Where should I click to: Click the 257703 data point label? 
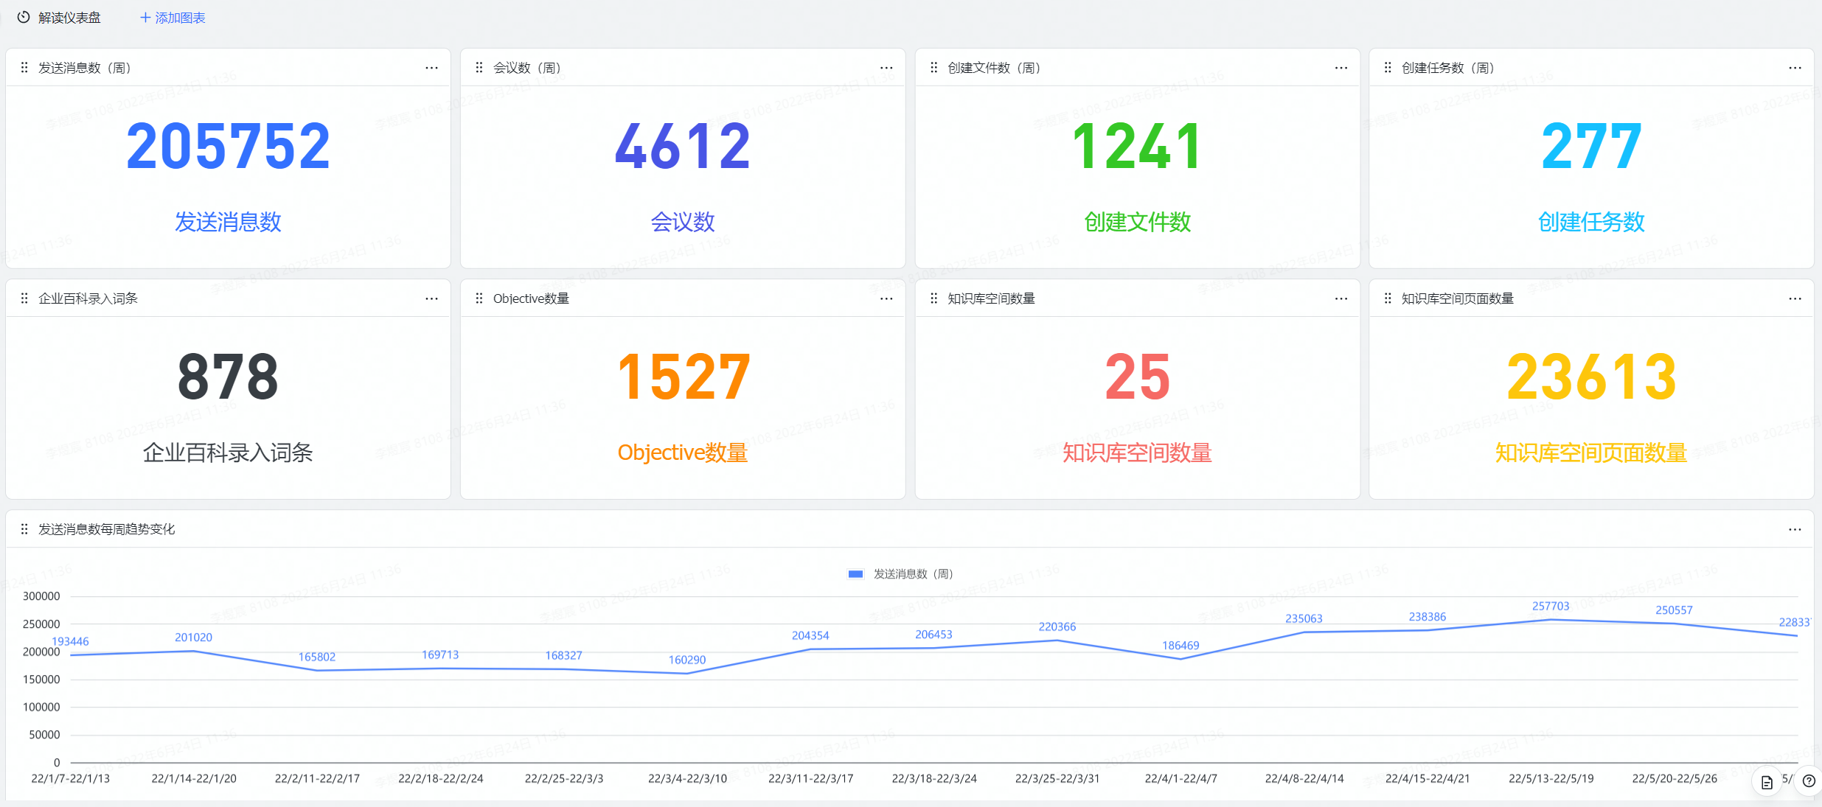(1551, 606)
